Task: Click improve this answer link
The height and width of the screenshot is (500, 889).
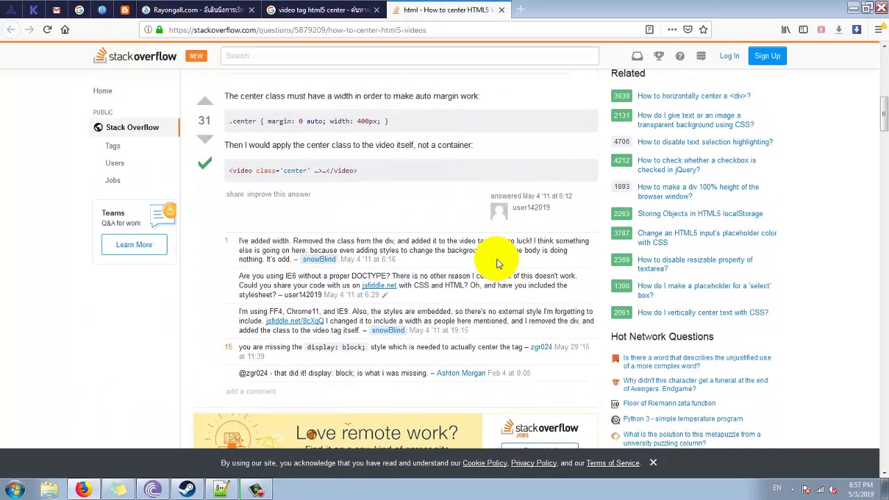Action: click(279, 194)
